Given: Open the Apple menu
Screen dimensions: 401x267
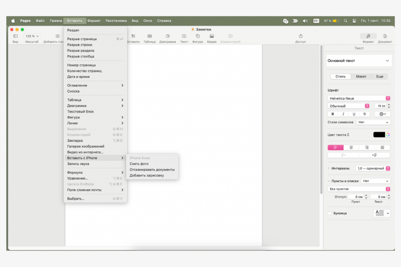Looking at the screenshot, I should (13, 21).
